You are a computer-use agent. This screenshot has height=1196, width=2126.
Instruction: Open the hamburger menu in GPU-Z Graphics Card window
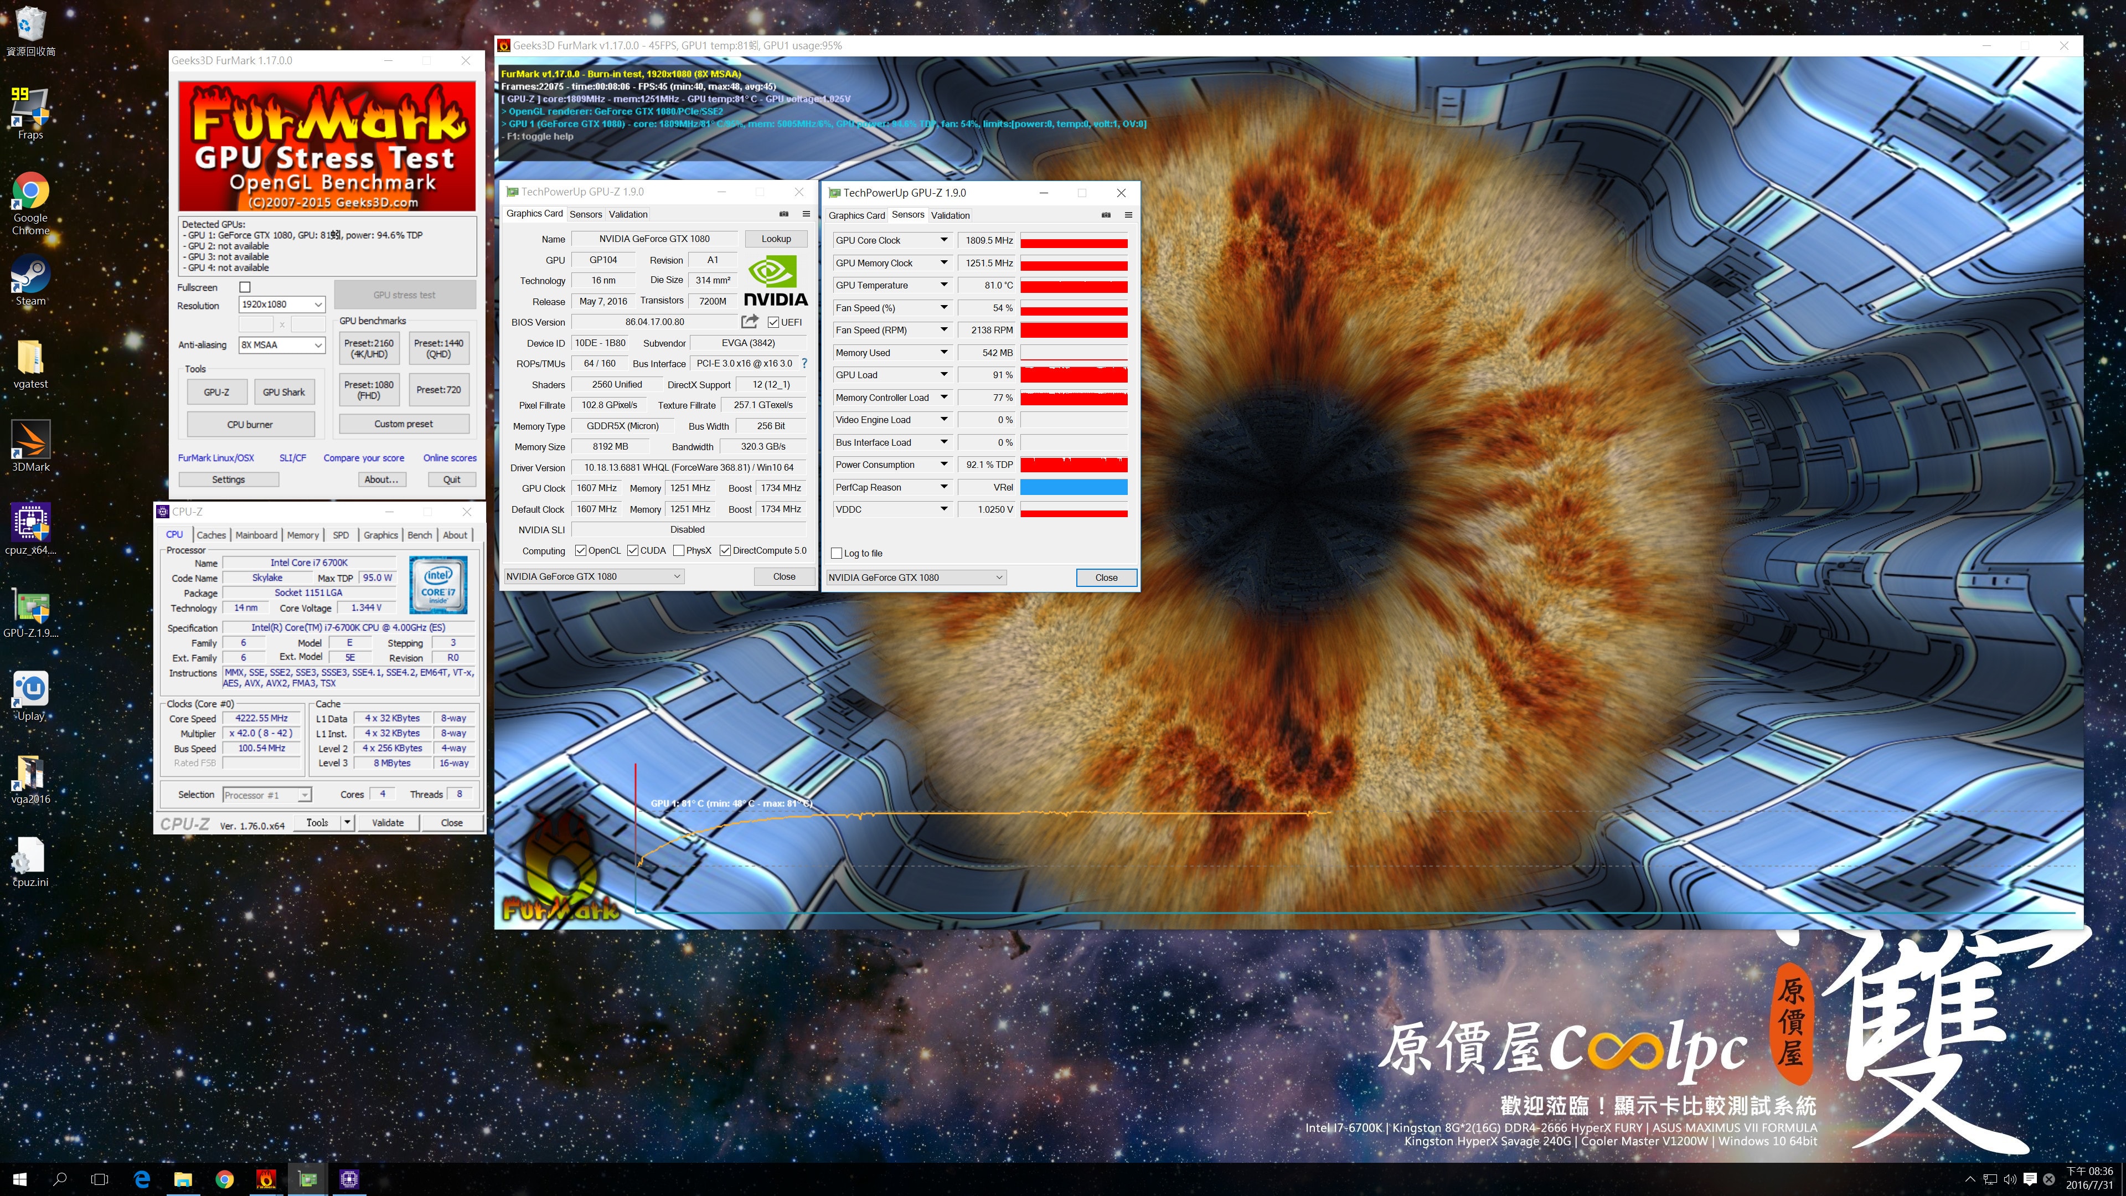(806, 214)
